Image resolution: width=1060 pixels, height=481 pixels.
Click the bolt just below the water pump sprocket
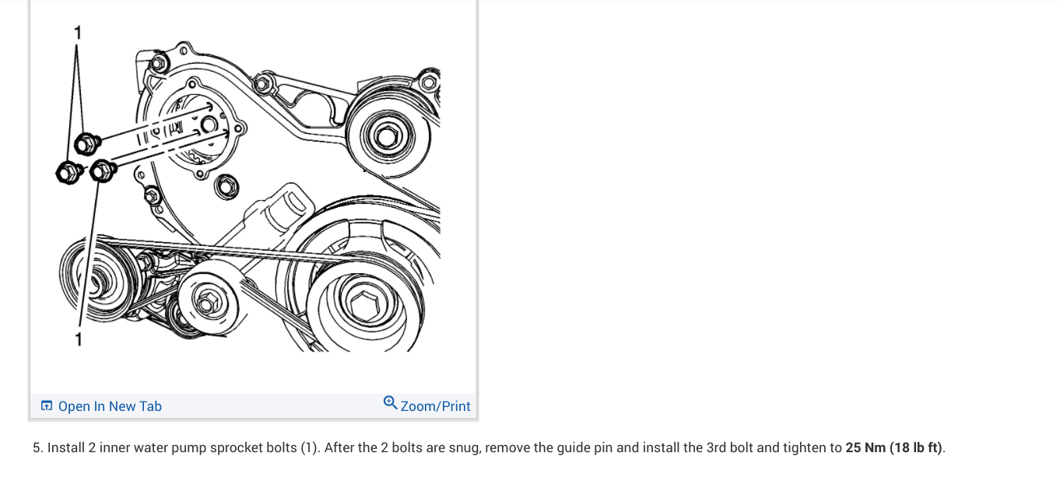(227, 185)
